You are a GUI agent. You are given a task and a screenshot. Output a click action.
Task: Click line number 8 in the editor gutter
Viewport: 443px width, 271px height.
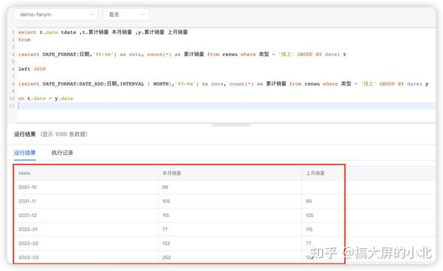pos(13,84)
